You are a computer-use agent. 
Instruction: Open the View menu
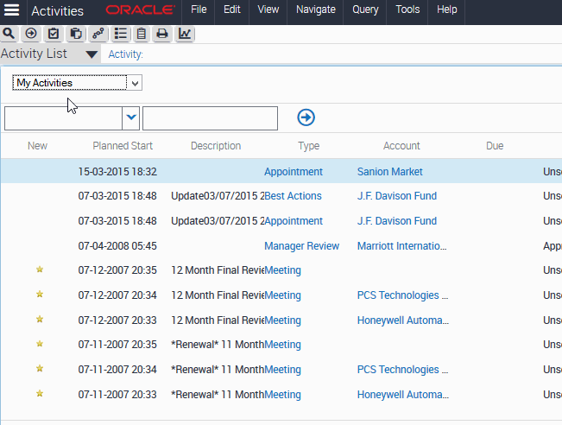(x=268, y=10)
